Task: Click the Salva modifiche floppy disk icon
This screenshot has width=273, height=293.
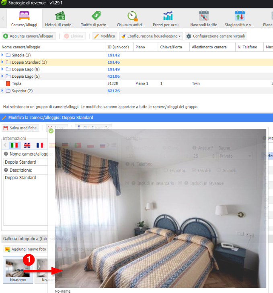Action: (6, 128)
